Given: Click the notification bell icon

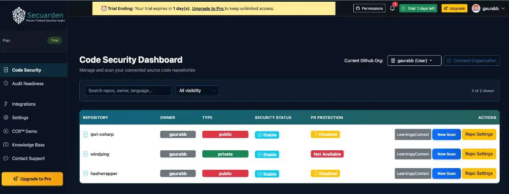Looking at the screenshot, I should 392,8.
